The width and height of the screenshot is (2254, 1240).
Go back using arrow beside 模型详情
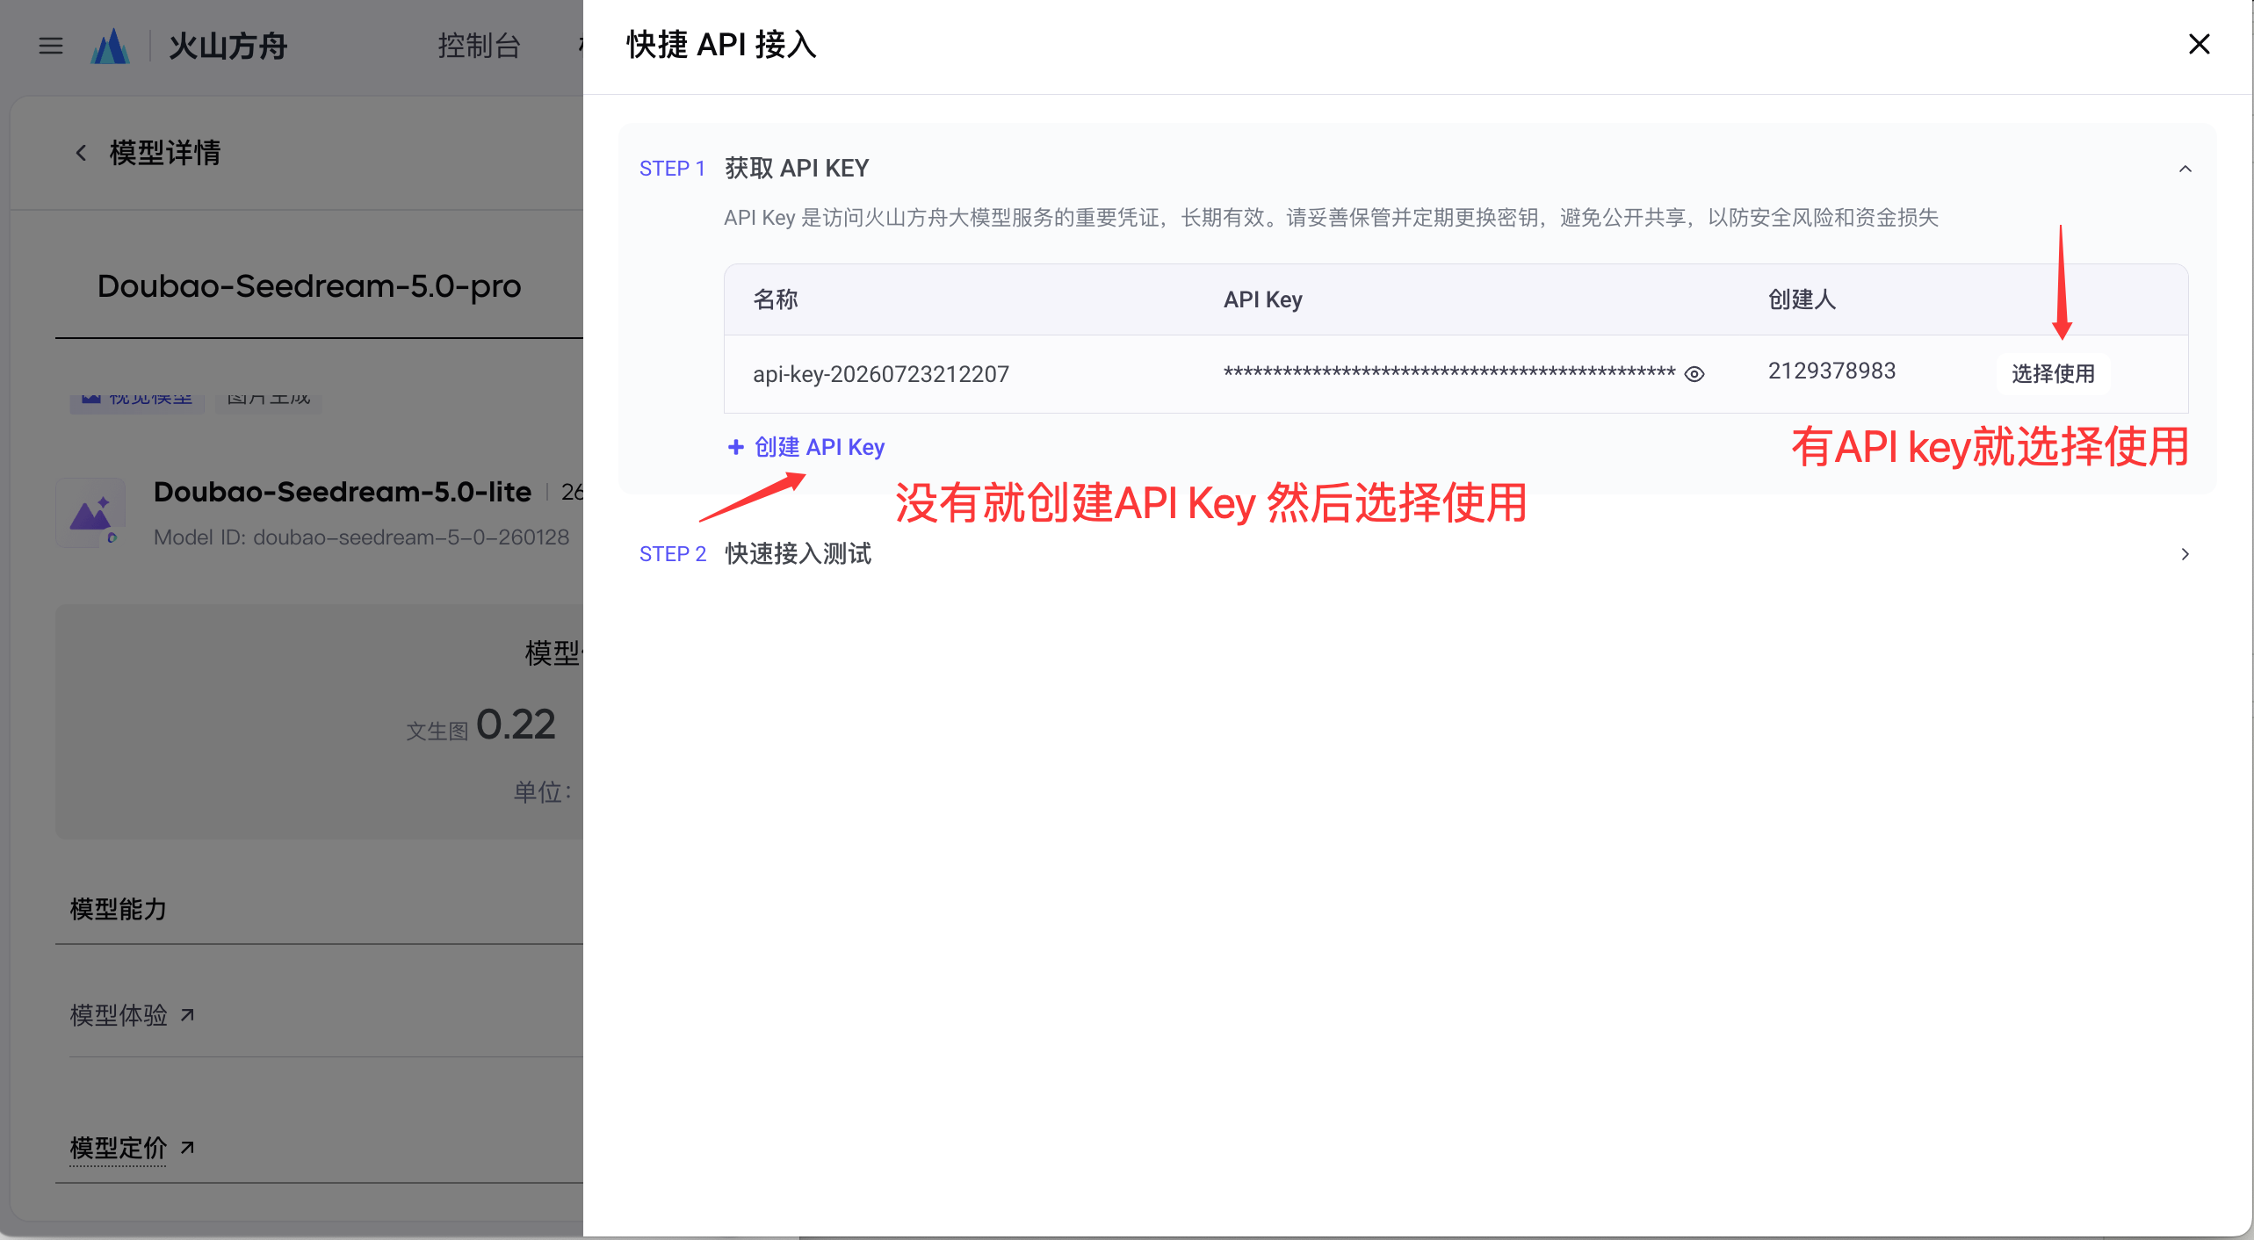pos(81,153)
